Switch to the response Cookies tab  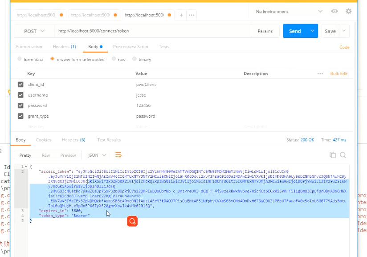coord(44,140)
